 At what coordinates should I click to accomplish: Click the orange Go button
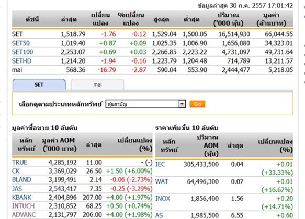(197, 104)
